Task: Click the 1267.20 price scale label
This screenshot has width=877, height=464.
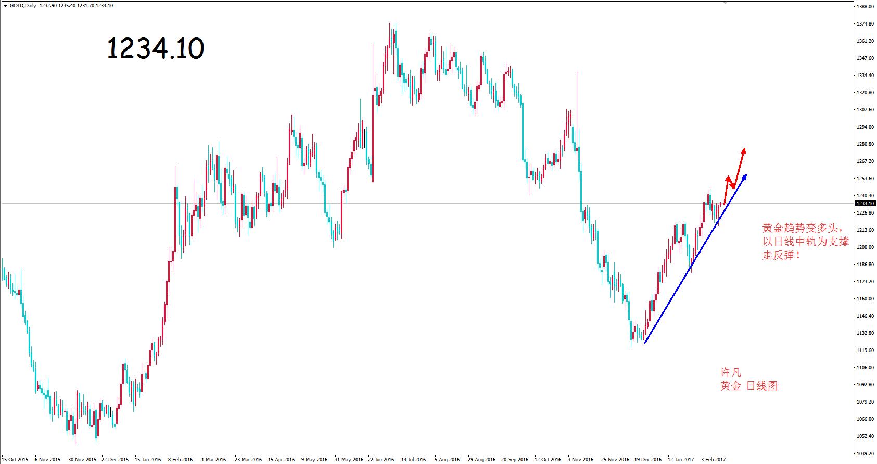Action: click(865, 161)
